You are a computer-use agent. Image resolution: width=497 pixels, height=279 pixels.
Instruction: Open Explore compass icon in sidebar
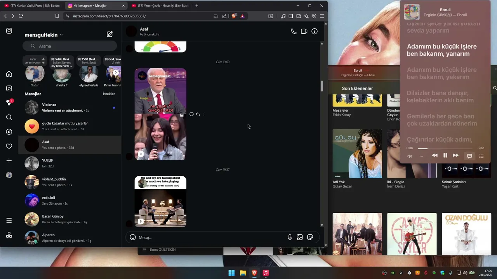[x=9, y=132]
